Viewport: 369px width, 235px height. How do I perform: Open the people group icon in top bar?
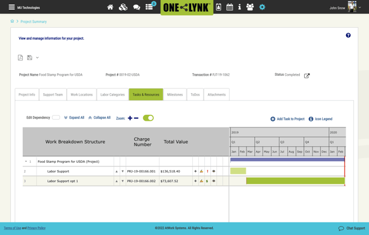(x=250, y=7)
